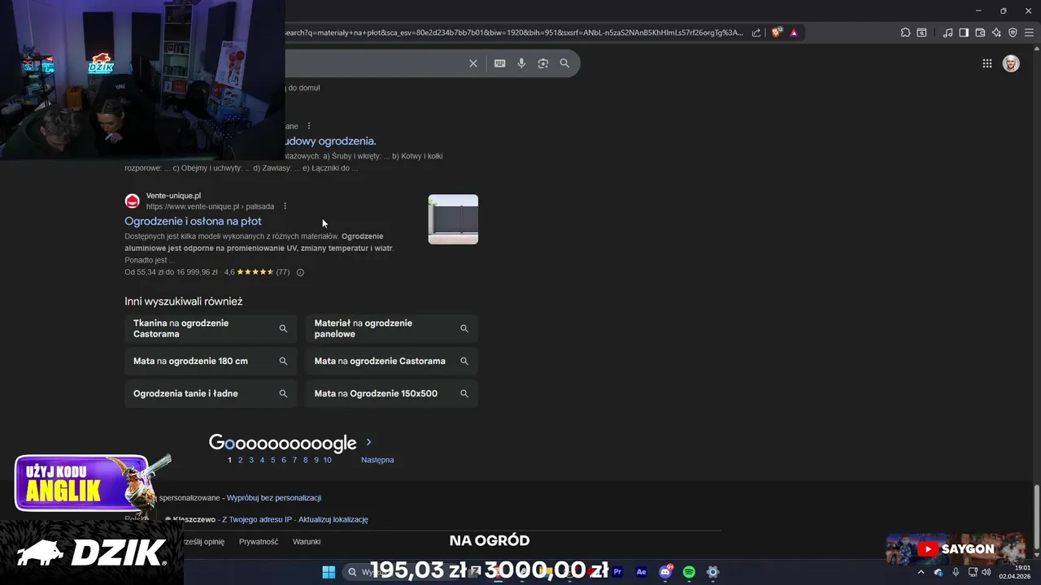Click Aktualizuj lokalizację link
The image size is (1041, 585).
(333, 519)
